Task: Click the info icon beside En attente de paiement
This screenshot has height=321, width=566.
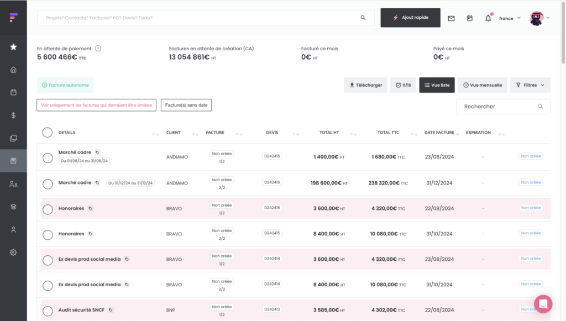Action: pos(98,49)
